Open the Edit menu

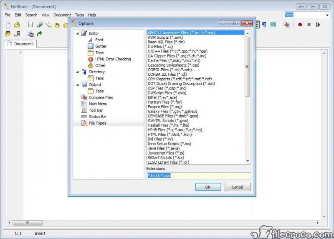[x=18, y=15]
